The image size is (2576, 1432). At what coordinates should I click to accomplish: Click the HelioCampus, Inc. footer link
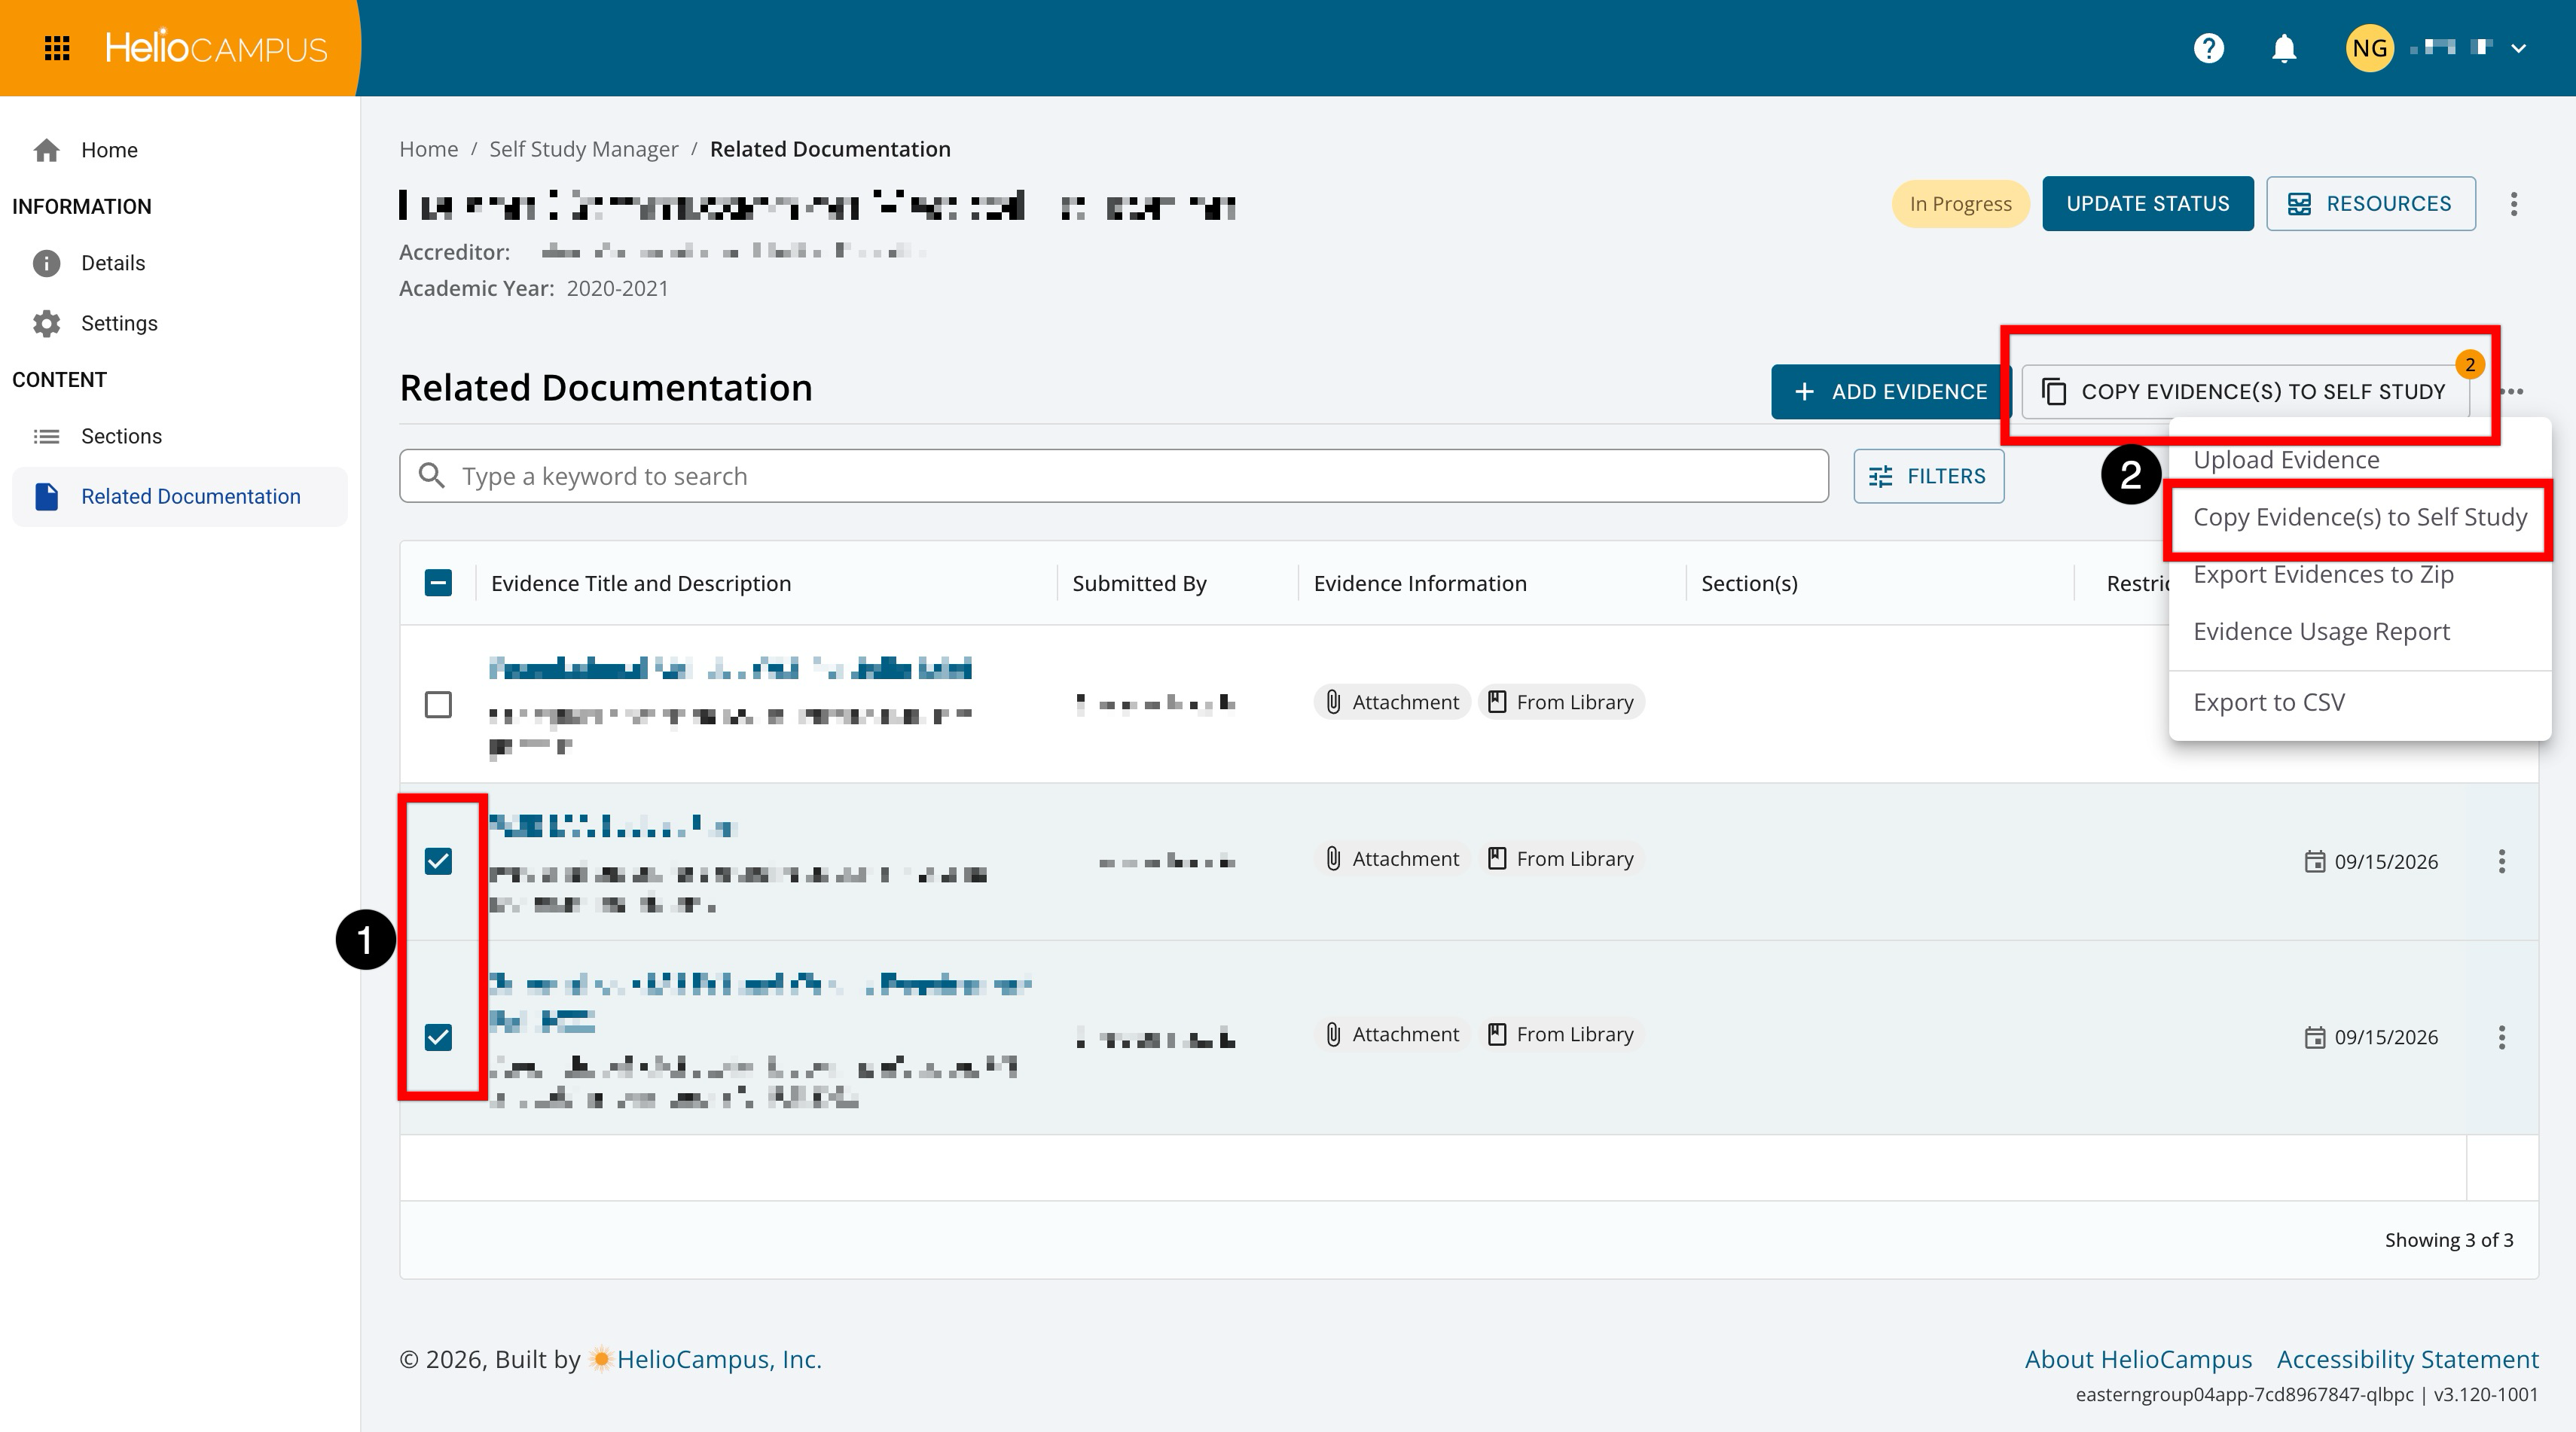pos(718,1359)
